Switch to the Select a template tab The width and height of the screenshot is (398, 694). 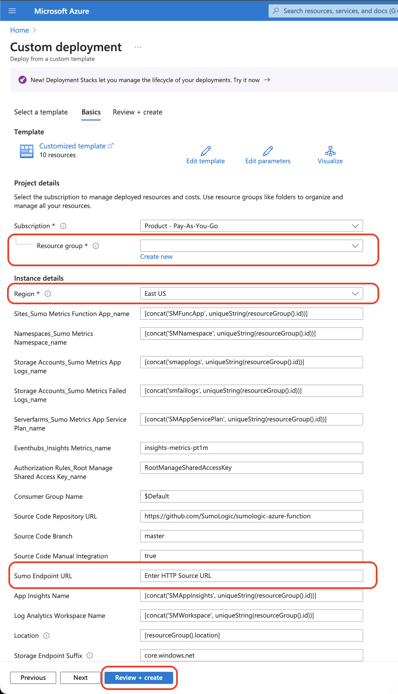(41, 112)
